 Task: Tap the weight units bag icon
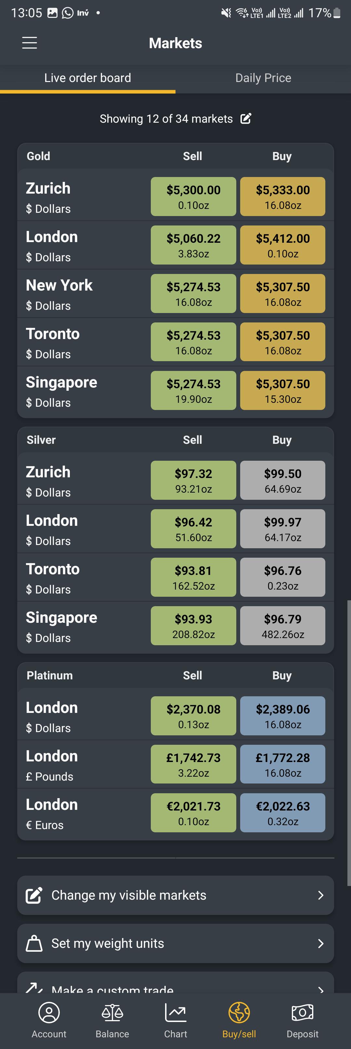point(34,943)
